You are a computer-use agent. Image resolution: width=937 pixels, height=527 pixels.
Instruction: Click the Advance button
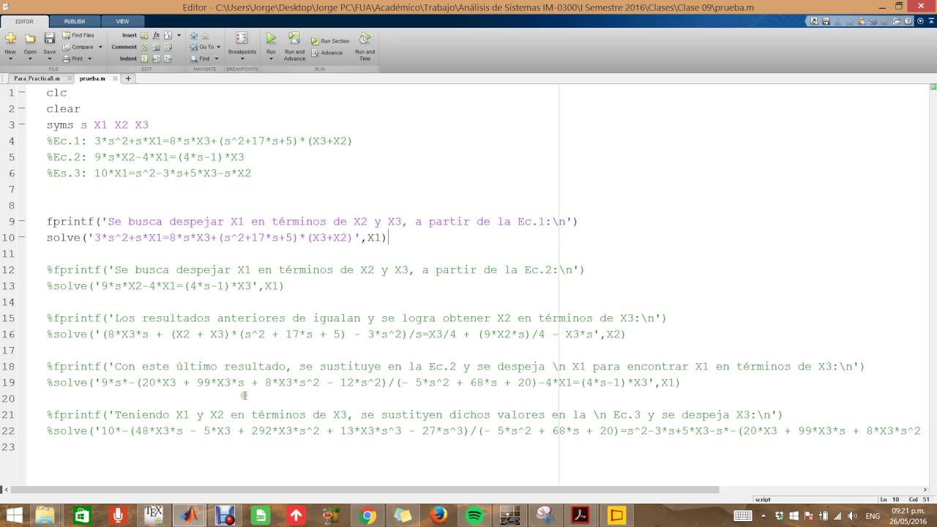pos(327,53)
